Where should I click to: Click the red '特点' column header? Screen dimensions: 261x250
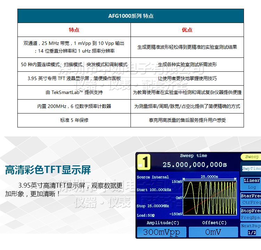click(74, 30)
